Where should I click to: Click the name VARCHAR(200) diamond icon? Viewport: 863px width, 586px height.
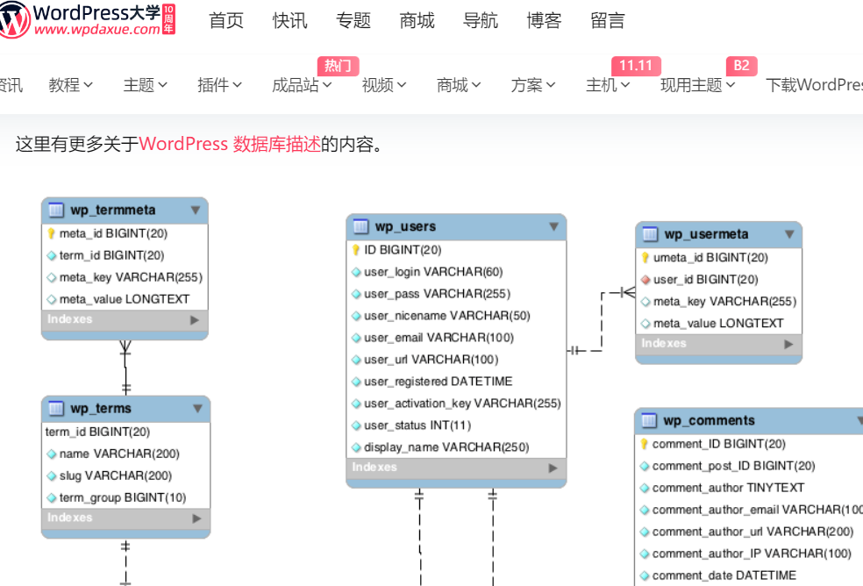click(x=52, y=454)
